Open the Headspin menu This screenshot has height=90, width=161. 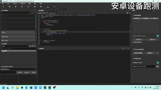pyautogui.click(x=23, y=3)
